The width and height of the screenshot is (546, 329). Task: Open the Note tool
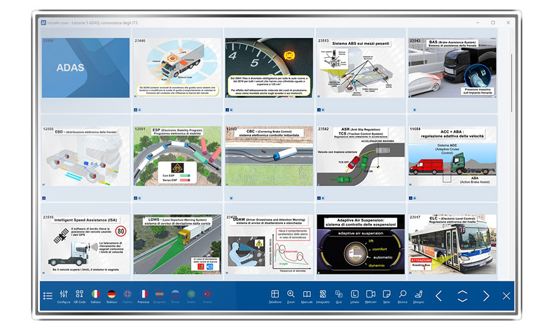tap(387, 295)
